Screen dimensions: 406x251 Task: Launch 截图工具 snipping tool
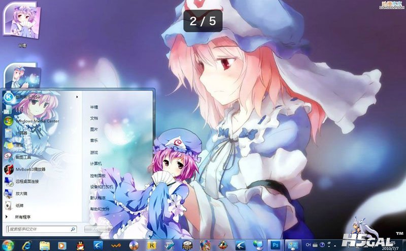point(41,157)
